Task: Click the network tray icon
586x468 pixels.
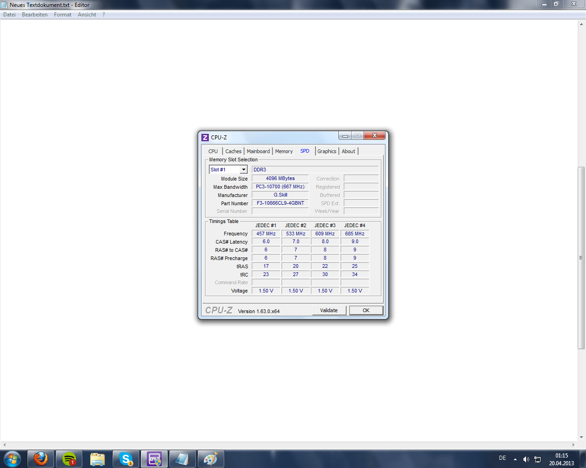Action: pos(537,459)
